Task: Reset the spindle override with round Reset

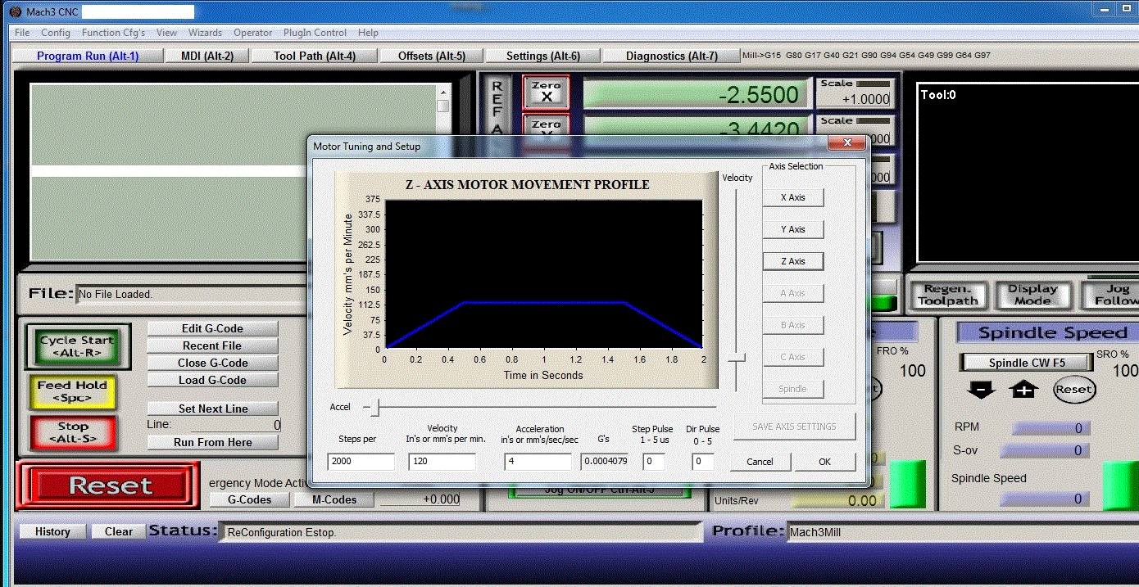Action: (x=1073, y=389)
